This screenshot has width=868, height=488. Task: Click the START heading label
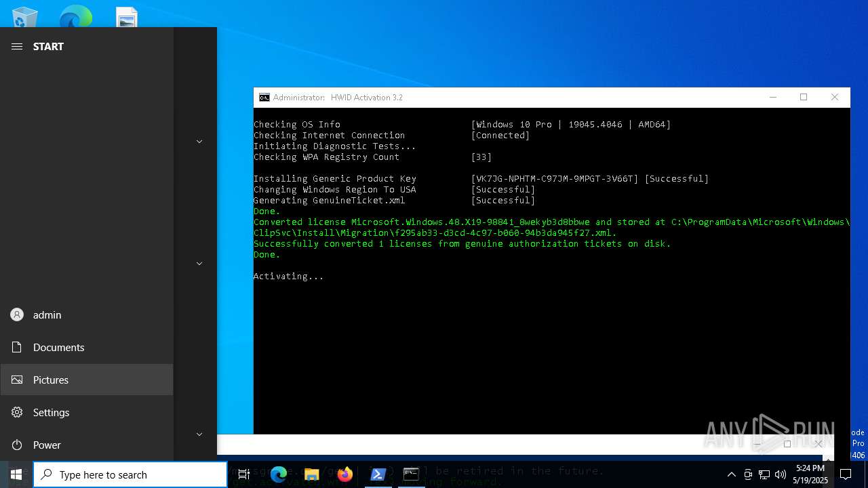(48, 46)
